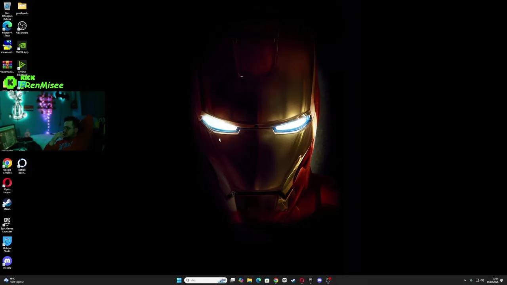This screenshot has width=507, height=285.
Task: Open the Steam desktop shortcut
Action: (x=7, y=204)
